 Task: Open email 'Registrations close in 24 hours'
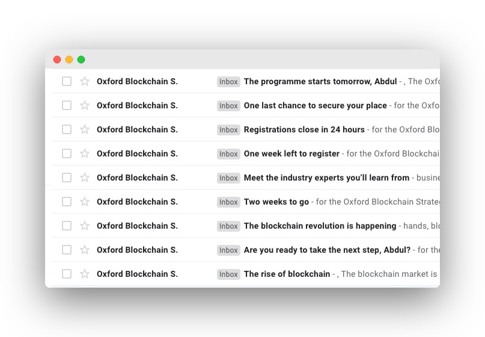[304, 129]
